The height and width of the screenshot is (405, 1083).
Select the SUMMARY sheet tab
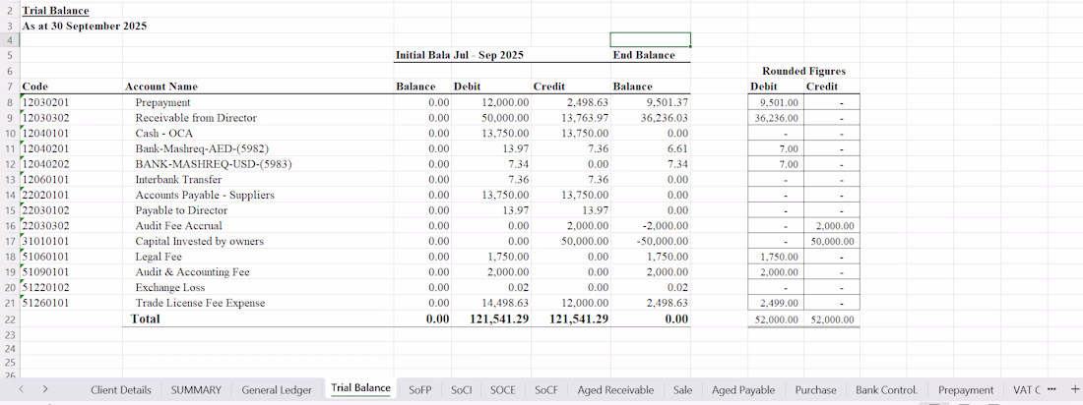(x=196, y=390)
